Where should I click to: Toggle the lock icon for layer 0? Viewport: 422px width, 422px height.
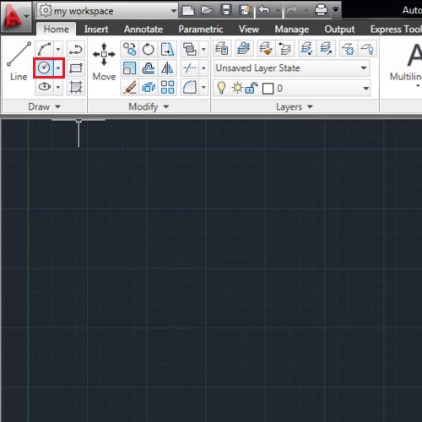pyautogui.click(x=252, y=88)
